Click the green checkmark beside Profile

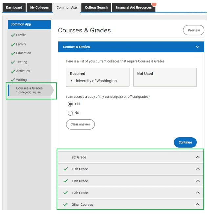click(13, 35)
